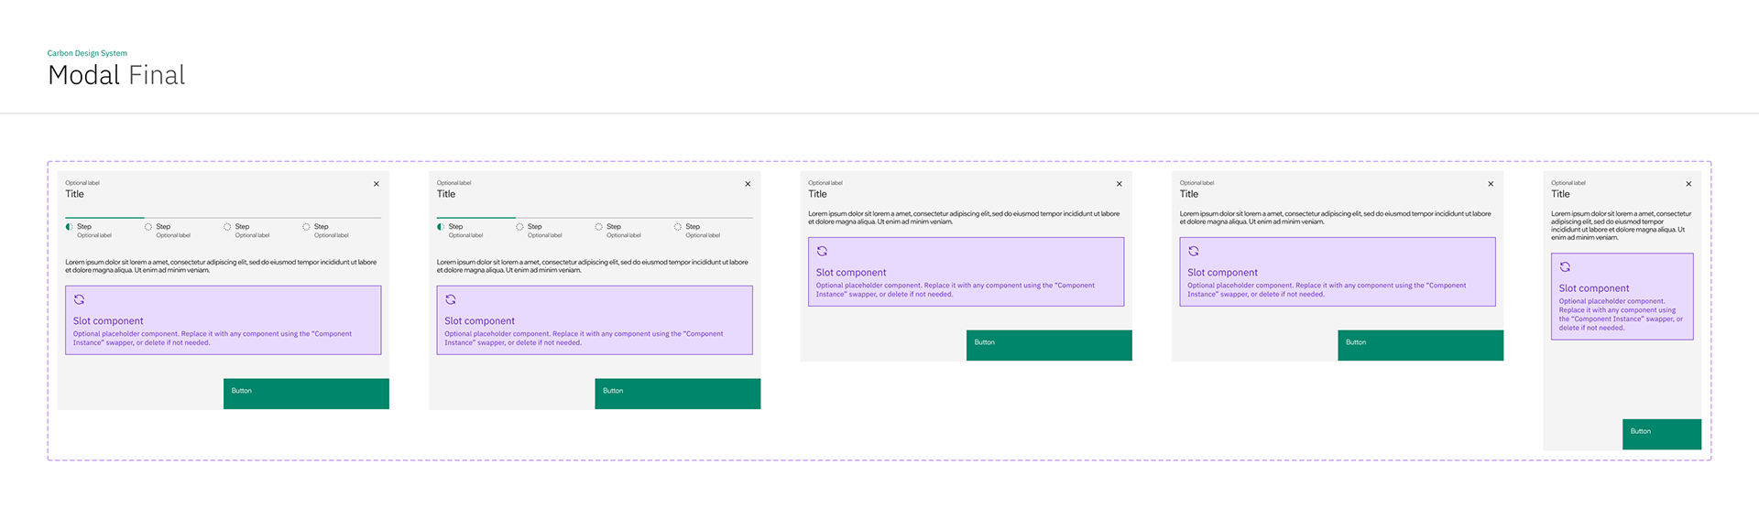Click the Lorem ipsum paragraph in narrow fifth modal
The image size is (1759, 508).
pyautogui.click(x=1622, y=225)
